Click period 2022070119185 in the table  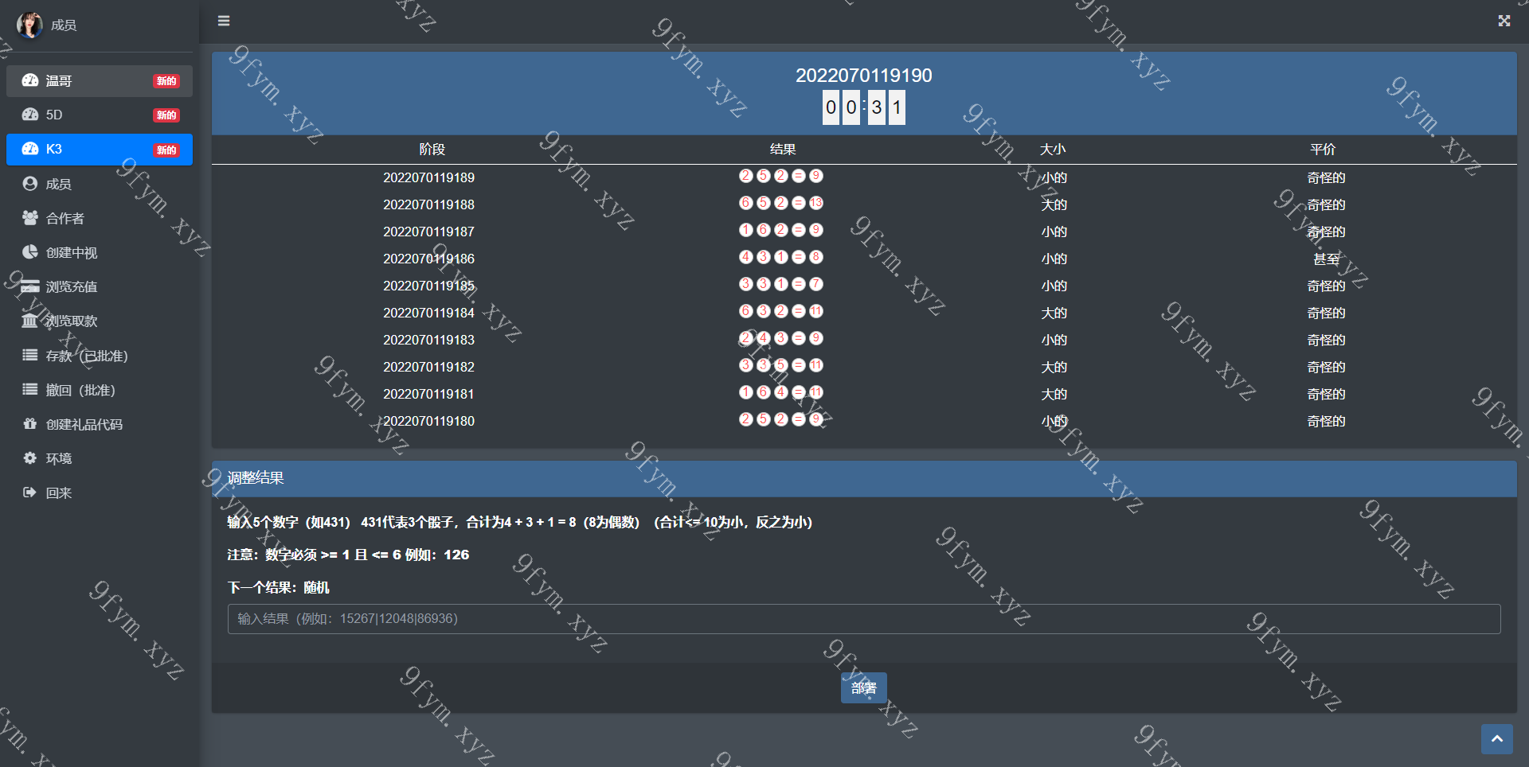tap(428, 286)
